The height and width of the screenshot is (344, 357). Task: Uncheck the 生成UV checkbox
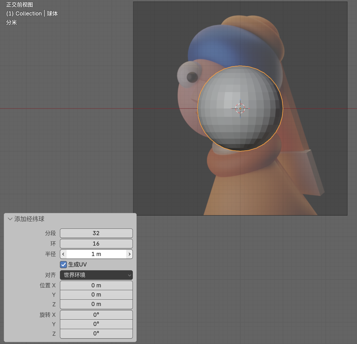(63, 265)
